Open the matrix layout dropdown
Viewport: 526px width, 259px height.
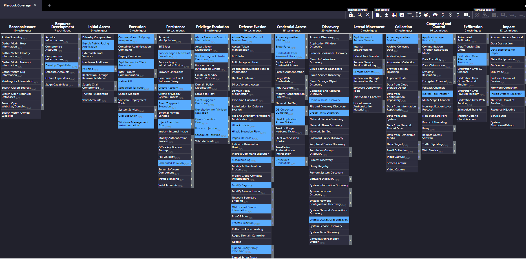pos(466,15)
